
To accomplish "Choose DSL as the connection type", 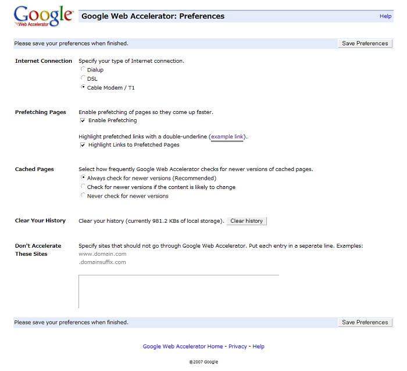I will pos(83,78).
